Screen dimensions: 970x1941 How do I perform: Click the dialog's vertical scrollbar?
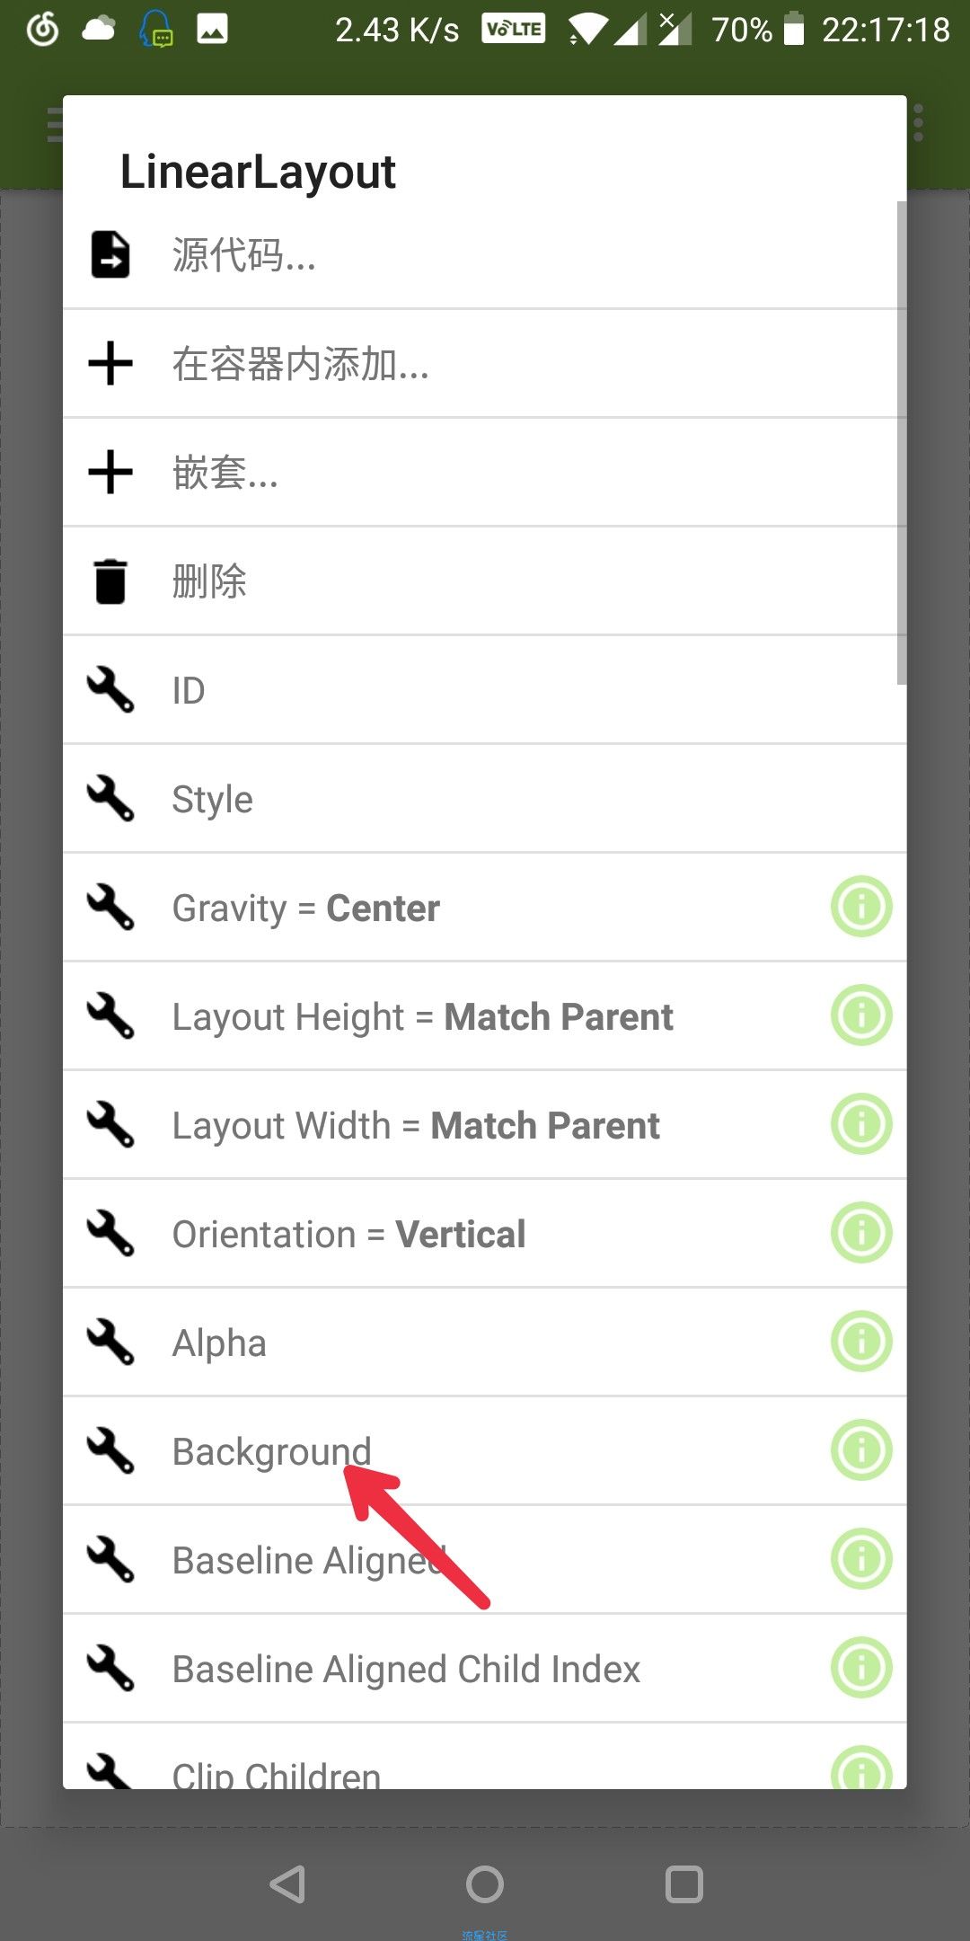click(x=901, y=442)
